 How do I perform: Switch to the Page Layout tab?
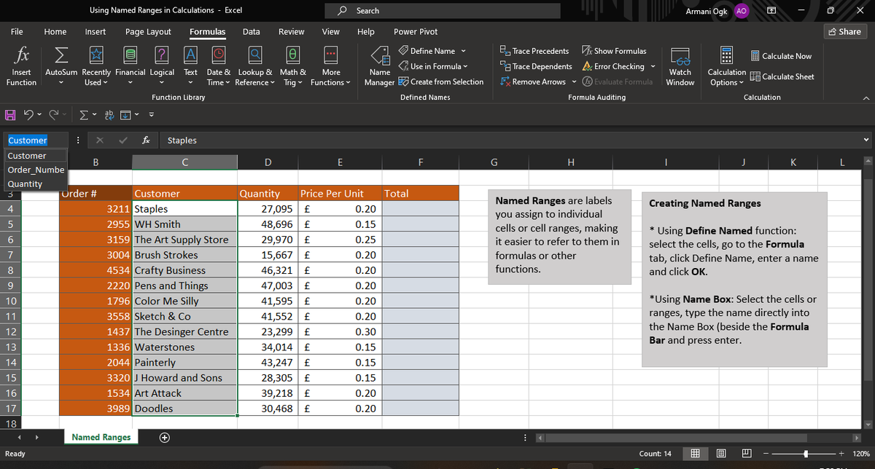148,31
